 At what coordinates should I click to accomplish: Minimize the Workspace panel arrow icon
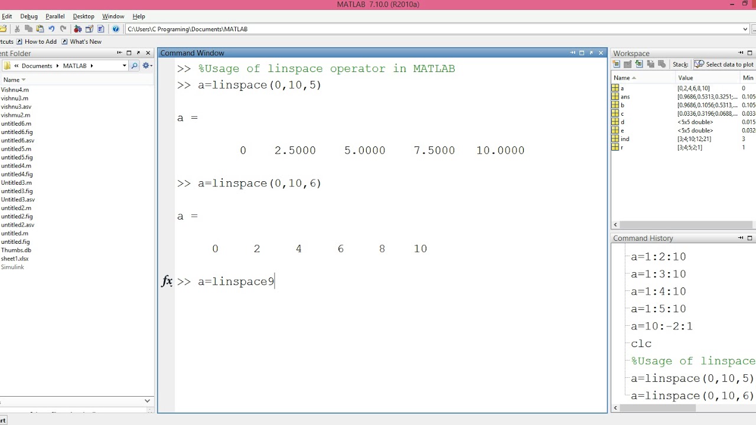[741, 53]
